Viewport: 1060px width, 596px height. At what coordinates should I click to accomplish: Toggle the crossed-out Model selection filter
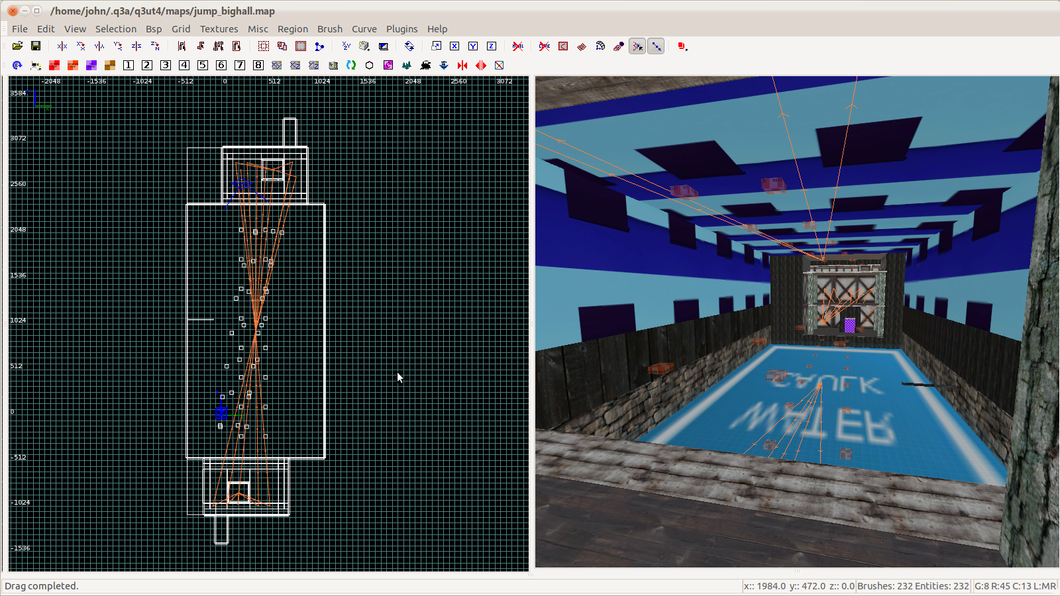(518, 46)
